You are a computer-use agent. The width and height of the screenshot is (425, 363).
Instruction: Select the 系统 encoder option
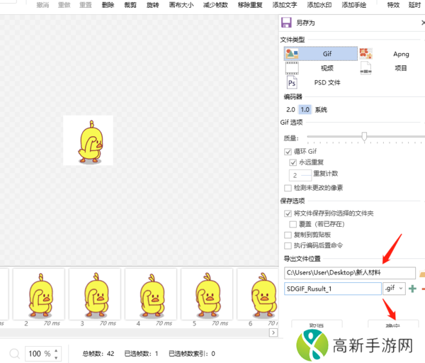click(321, 110)
